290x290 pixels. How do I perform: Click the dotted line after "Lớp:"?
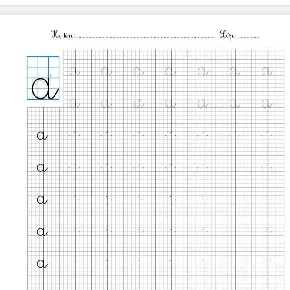tap(249, 37)
